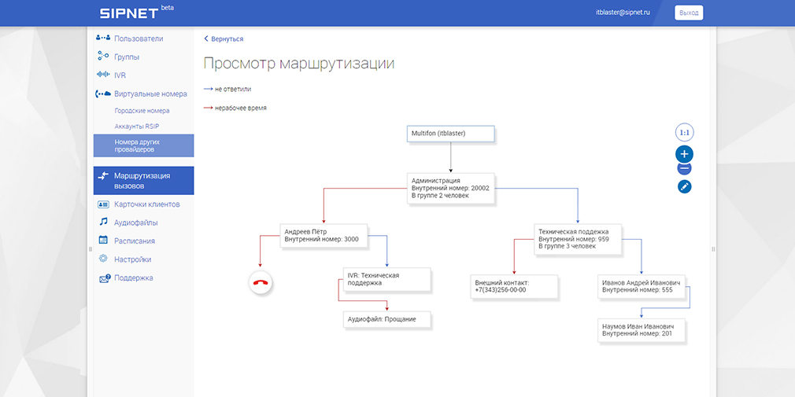Screen dimensions: 795x397
Task: Select the IVR: Техническая поддержка node
Action: tap(386, 279)
